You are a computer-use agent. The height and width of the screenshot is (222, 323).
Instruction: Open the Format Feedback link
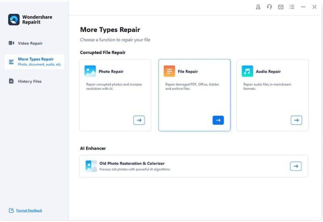click(x=29, y=210)
